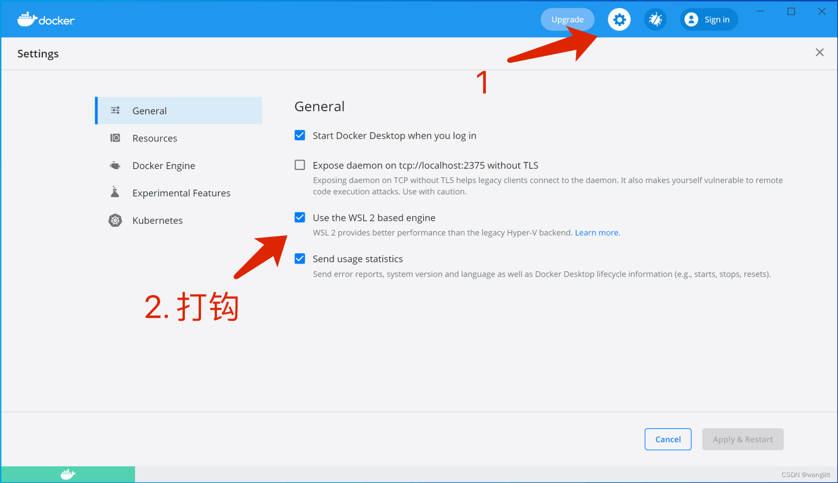Select the General settings tab
The image size is (838, 483).
(x=179, y=111)
